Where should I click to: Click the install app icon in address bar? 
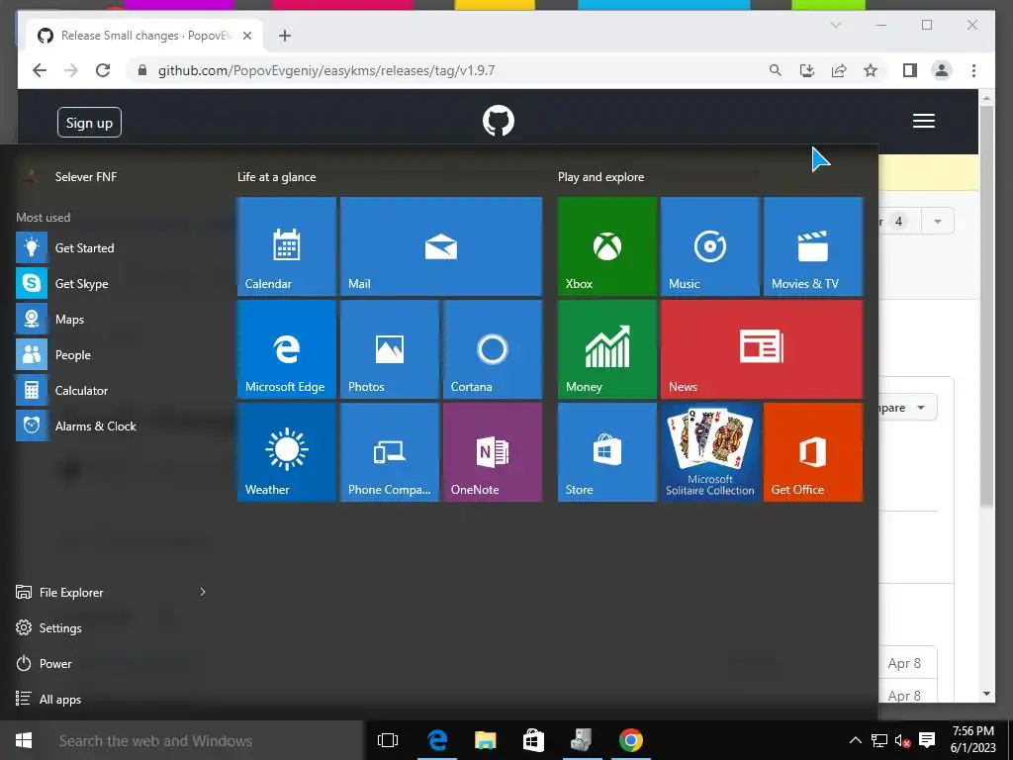coord(807,70)
